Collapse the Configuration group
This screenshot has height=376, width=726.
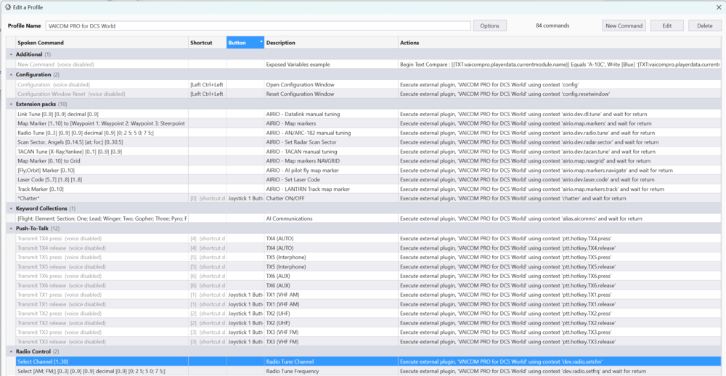click(x=12, y=75)
